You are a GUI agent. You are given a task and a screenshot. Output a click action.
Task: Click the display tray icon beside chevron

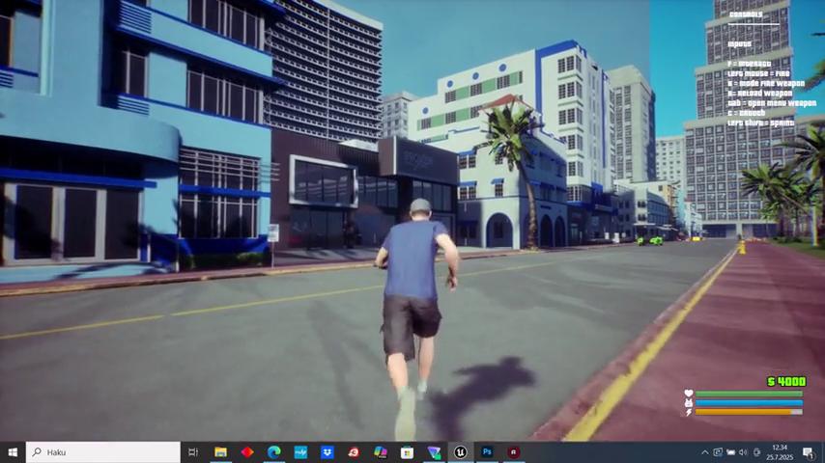click(718, 452)
